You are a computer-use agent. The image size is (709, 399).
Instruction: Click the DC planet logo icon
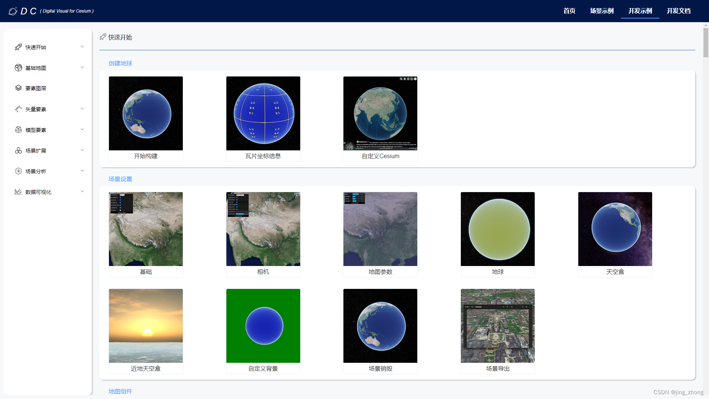[x=13, y=11]
